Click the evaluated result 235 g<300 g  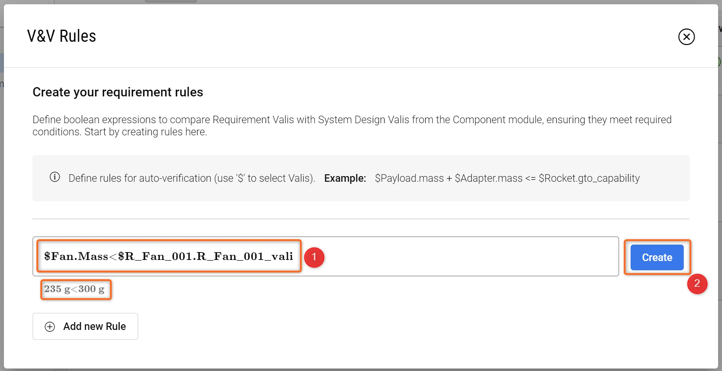pyautogui.click(x=74, y=289)
